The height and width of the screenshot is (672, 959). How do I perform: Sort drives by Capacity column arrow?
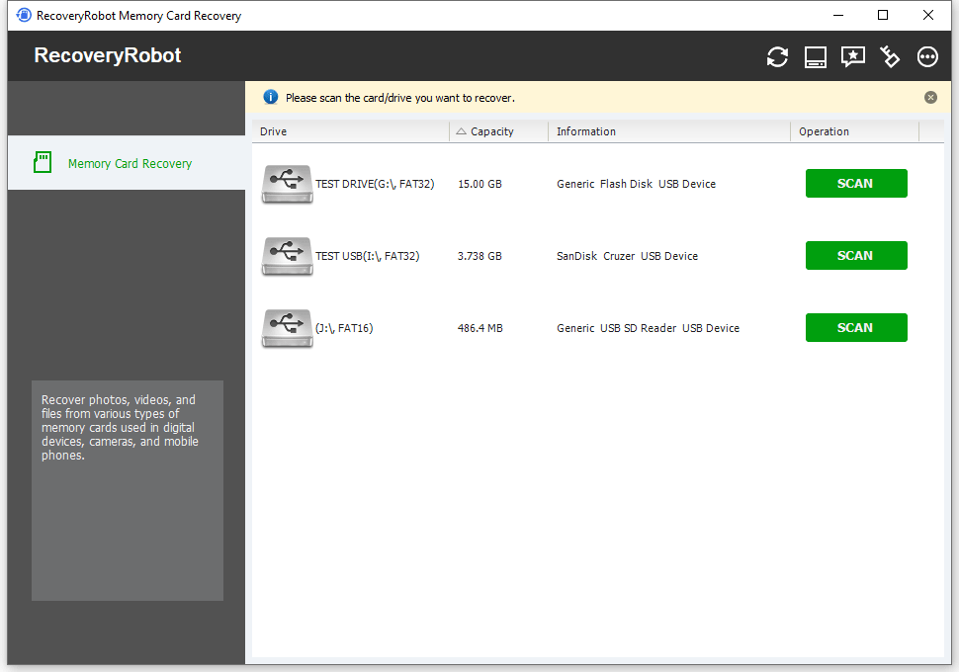click(x=461, y=130)
